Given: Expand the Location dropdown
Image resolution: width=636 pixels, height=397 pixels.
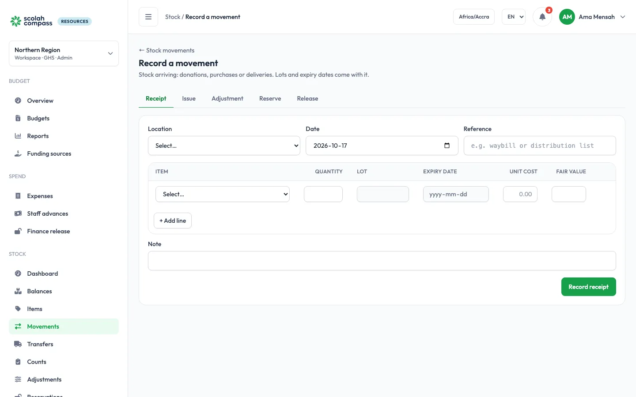Looking at the screenshot, I should coord(224,146).
